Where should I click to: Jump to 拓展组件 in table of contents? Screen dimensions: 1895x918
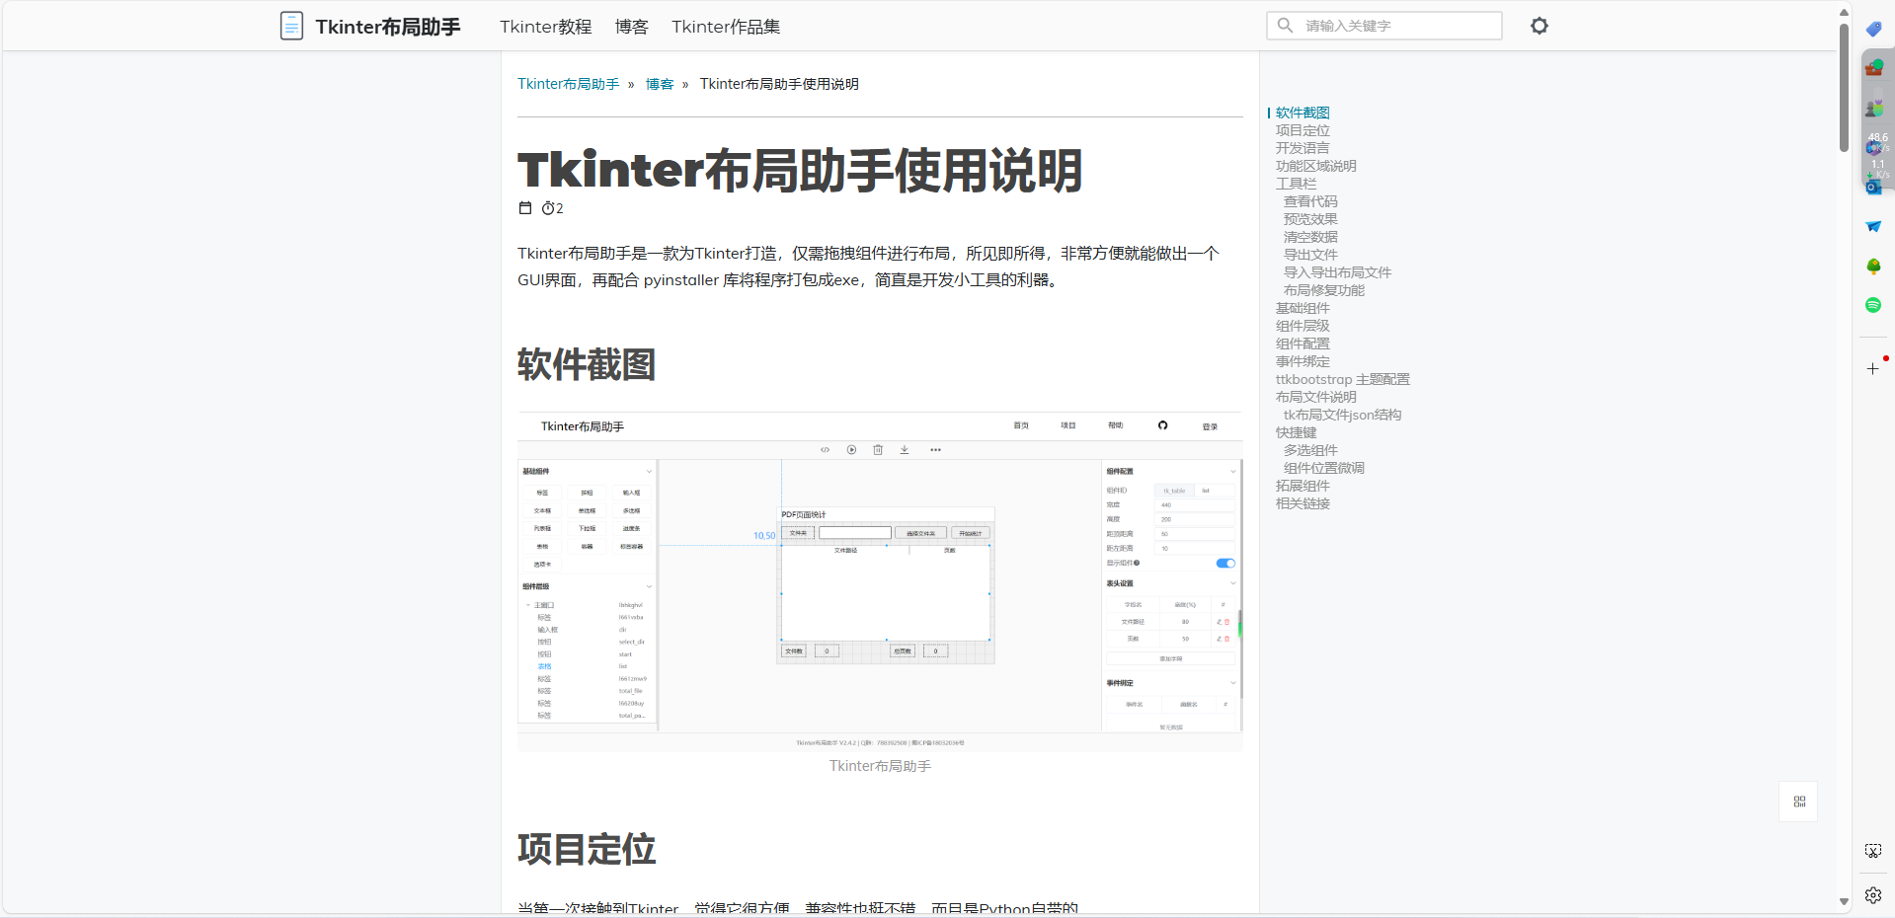(x=1303, y=486)
